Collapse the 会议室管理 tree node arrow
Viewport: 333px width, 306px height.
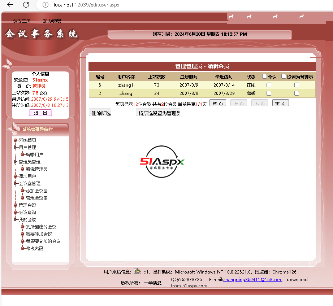16,183
